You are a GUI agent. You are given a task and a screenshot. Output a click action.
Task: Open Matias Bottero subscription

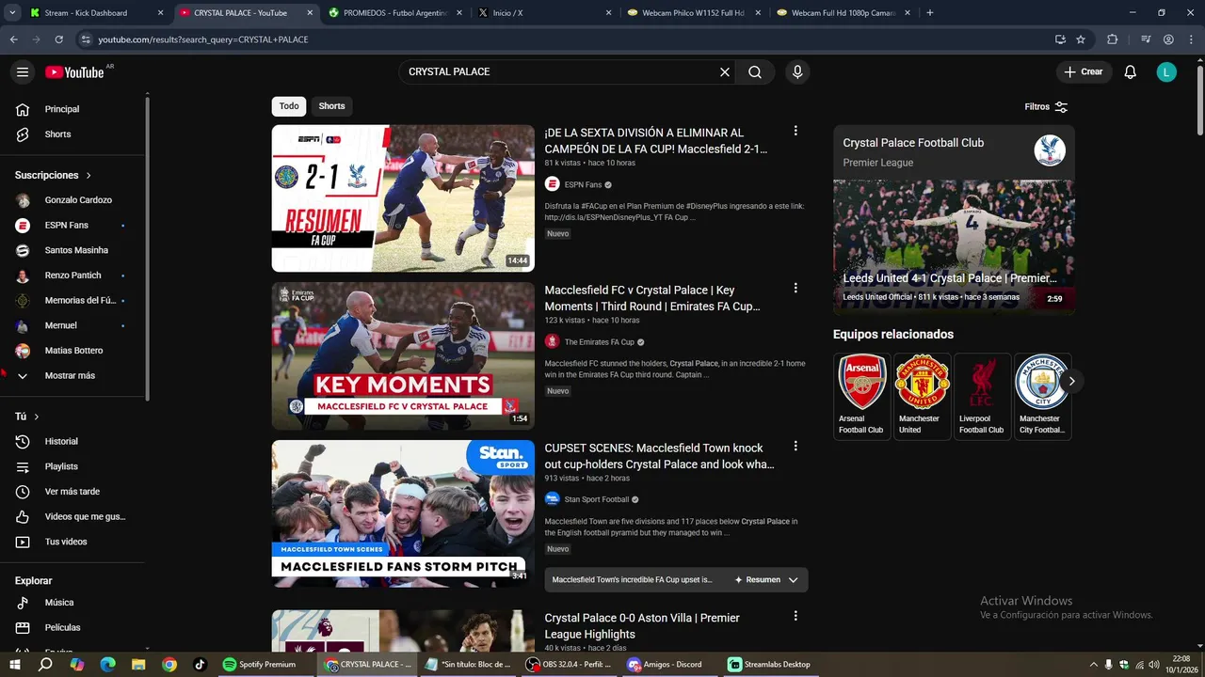(73, 351)
